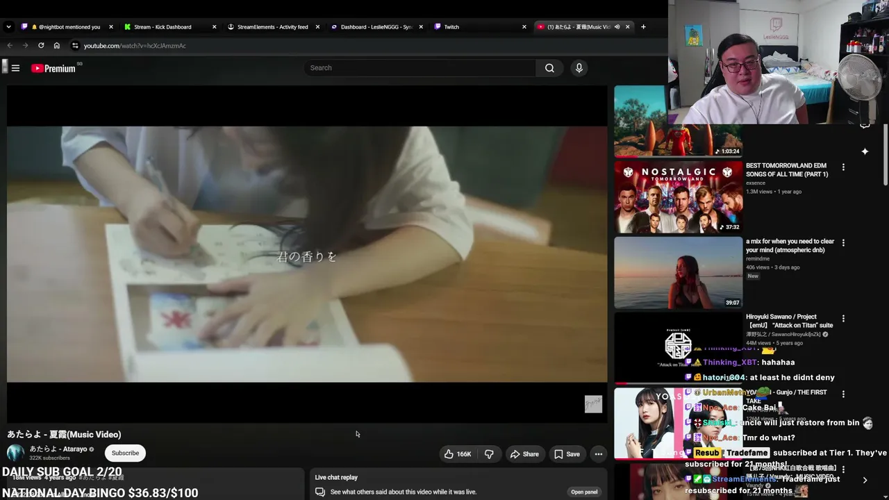Go back to the previous page

point(10,46)
